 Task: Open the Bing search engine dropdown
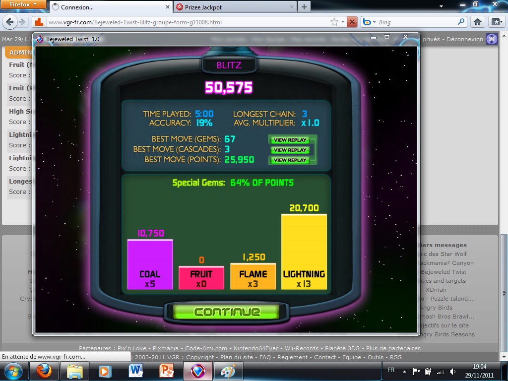369,22
